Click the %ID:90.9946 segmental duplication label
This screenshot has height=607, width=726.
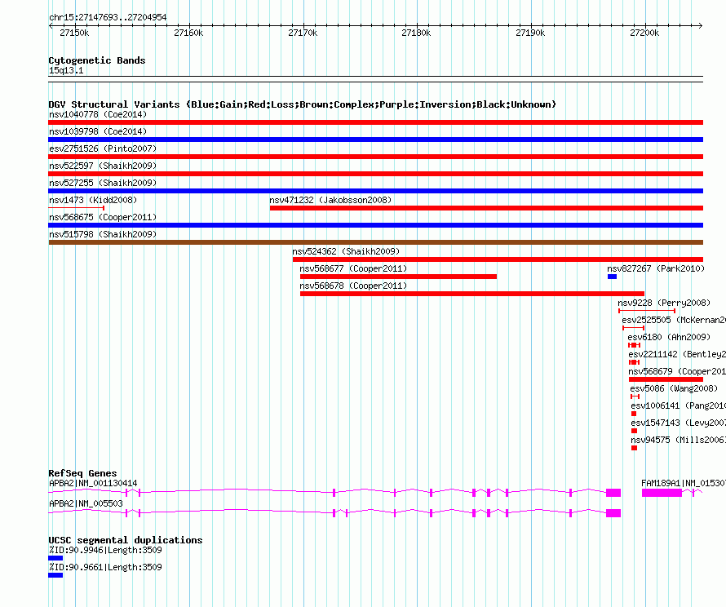click(x=105, y=550)
